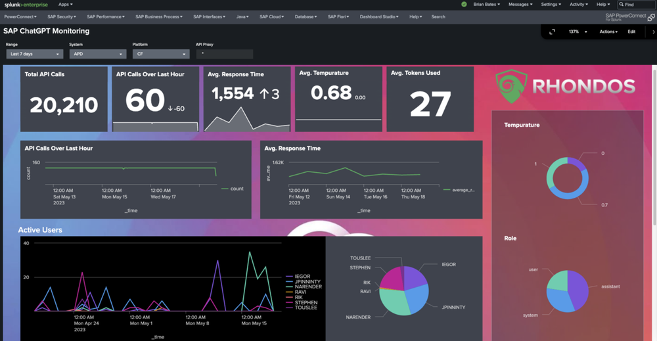The image size is (657, 341).
Task: Click the Avg. Tempurature value 0.68
Action: [331, 93]
